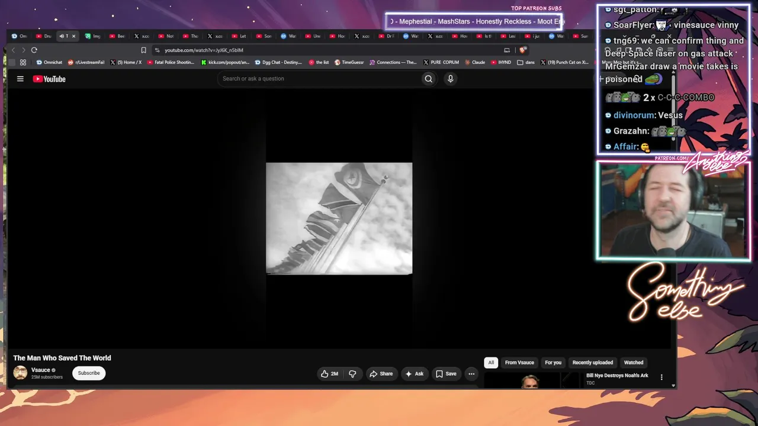Switch to the 'Sun' YouTube tab

[x=580, y=36]
